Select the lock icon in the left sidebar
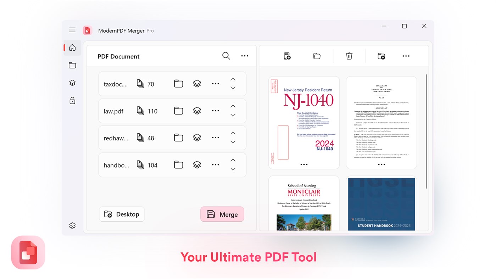The height and width of the screenshot is (279, 496). pos(72,100)
